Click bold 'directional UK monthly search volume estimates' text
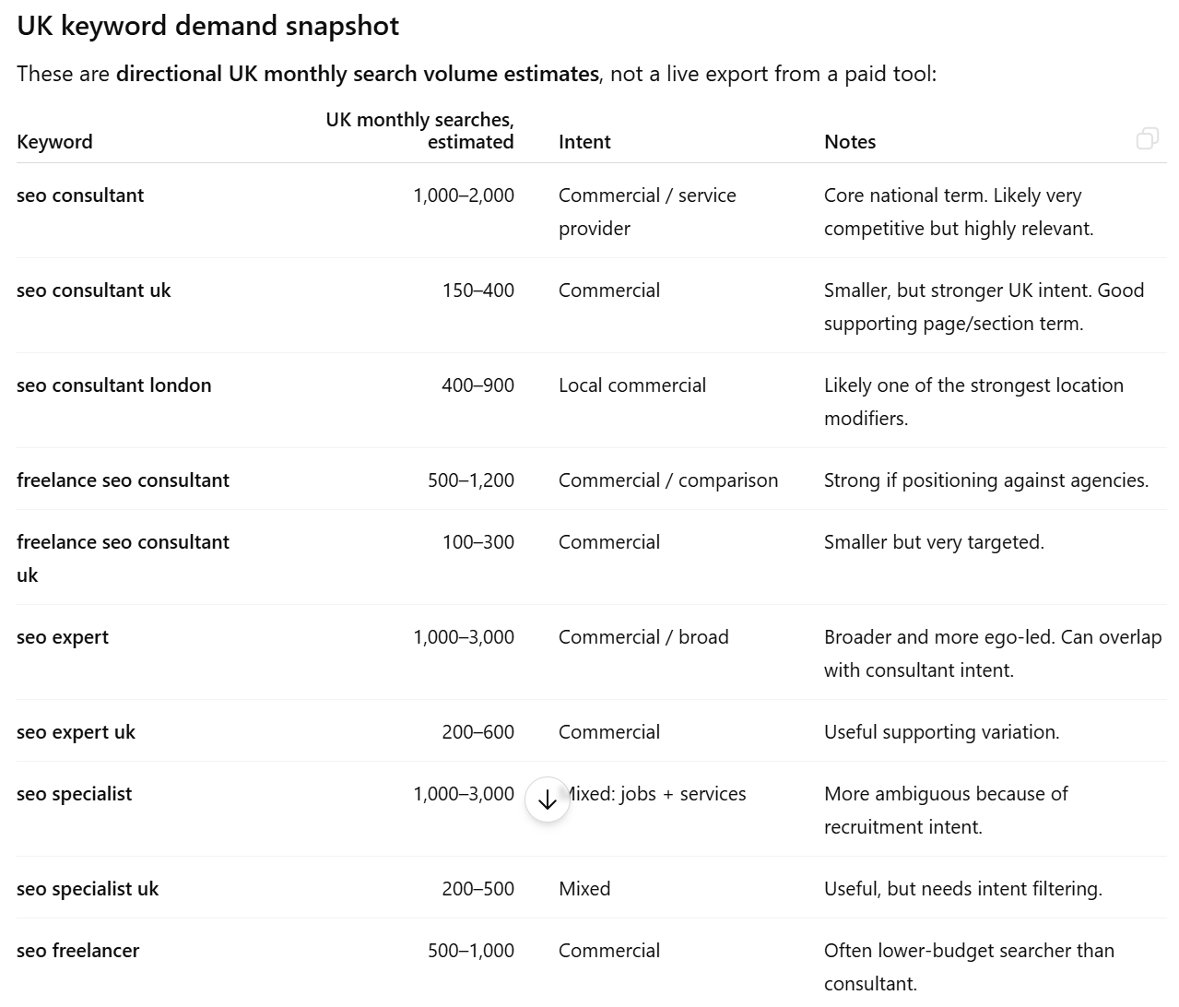This screenshot has height=1007, width=1179. pyautogui.click(x=358, y=74)
